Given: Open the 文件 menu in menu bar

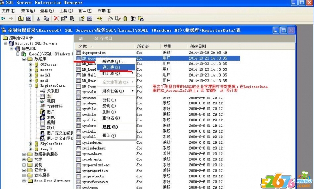Looking at the screenshot, I should coord(9,10).
